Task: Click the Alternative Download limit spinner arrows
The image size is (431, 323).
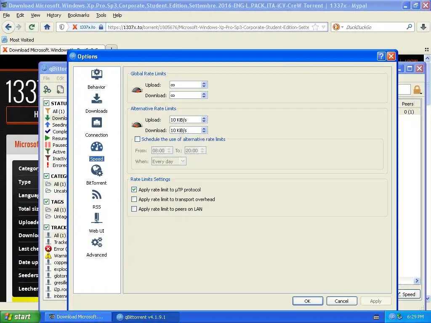Action: pyautogui.click(x=204, y=130)
